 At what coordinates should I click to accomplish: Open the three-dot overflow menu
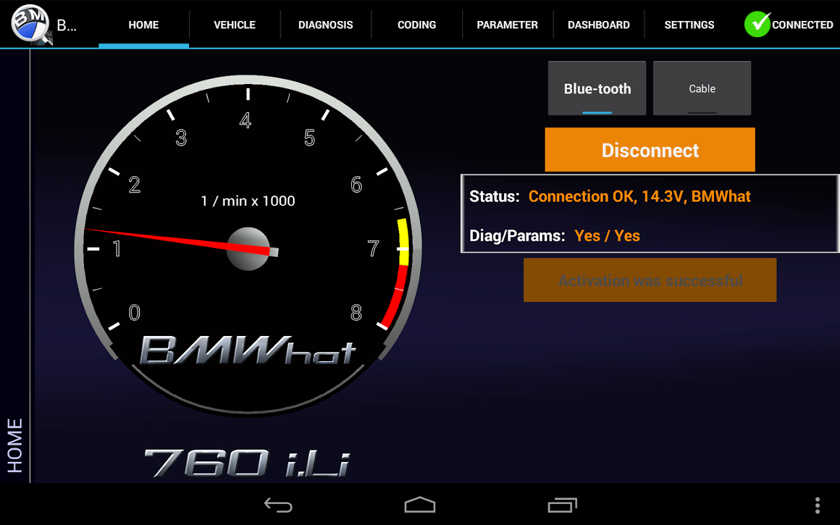click(x=817, y=505)
